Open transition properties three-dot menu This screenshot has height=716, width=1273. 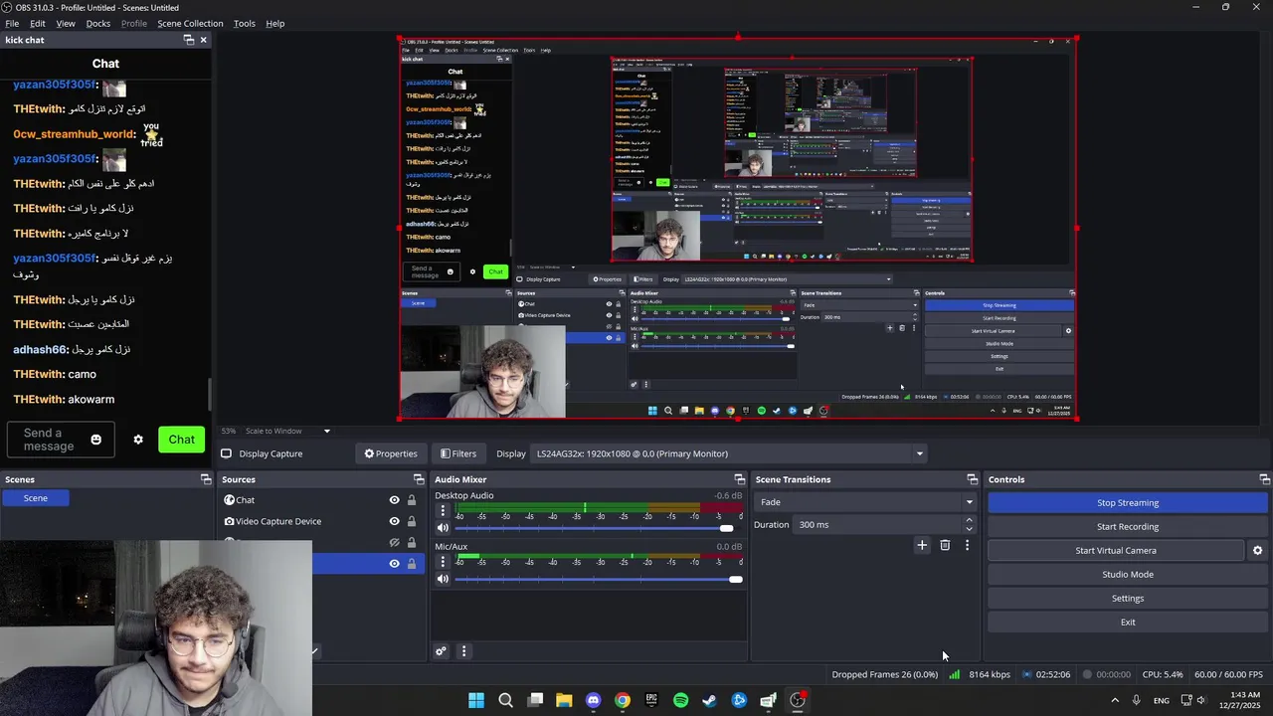pos(967,545)
